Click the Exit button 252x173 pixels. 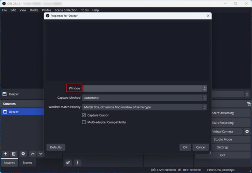point(223,155)
